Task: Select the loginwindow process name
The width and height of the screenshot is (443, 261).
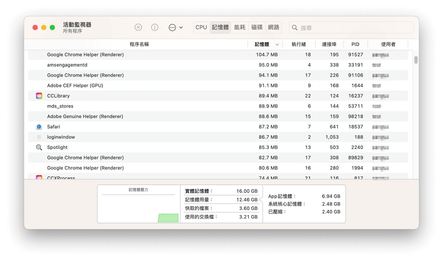Action: 61,137
